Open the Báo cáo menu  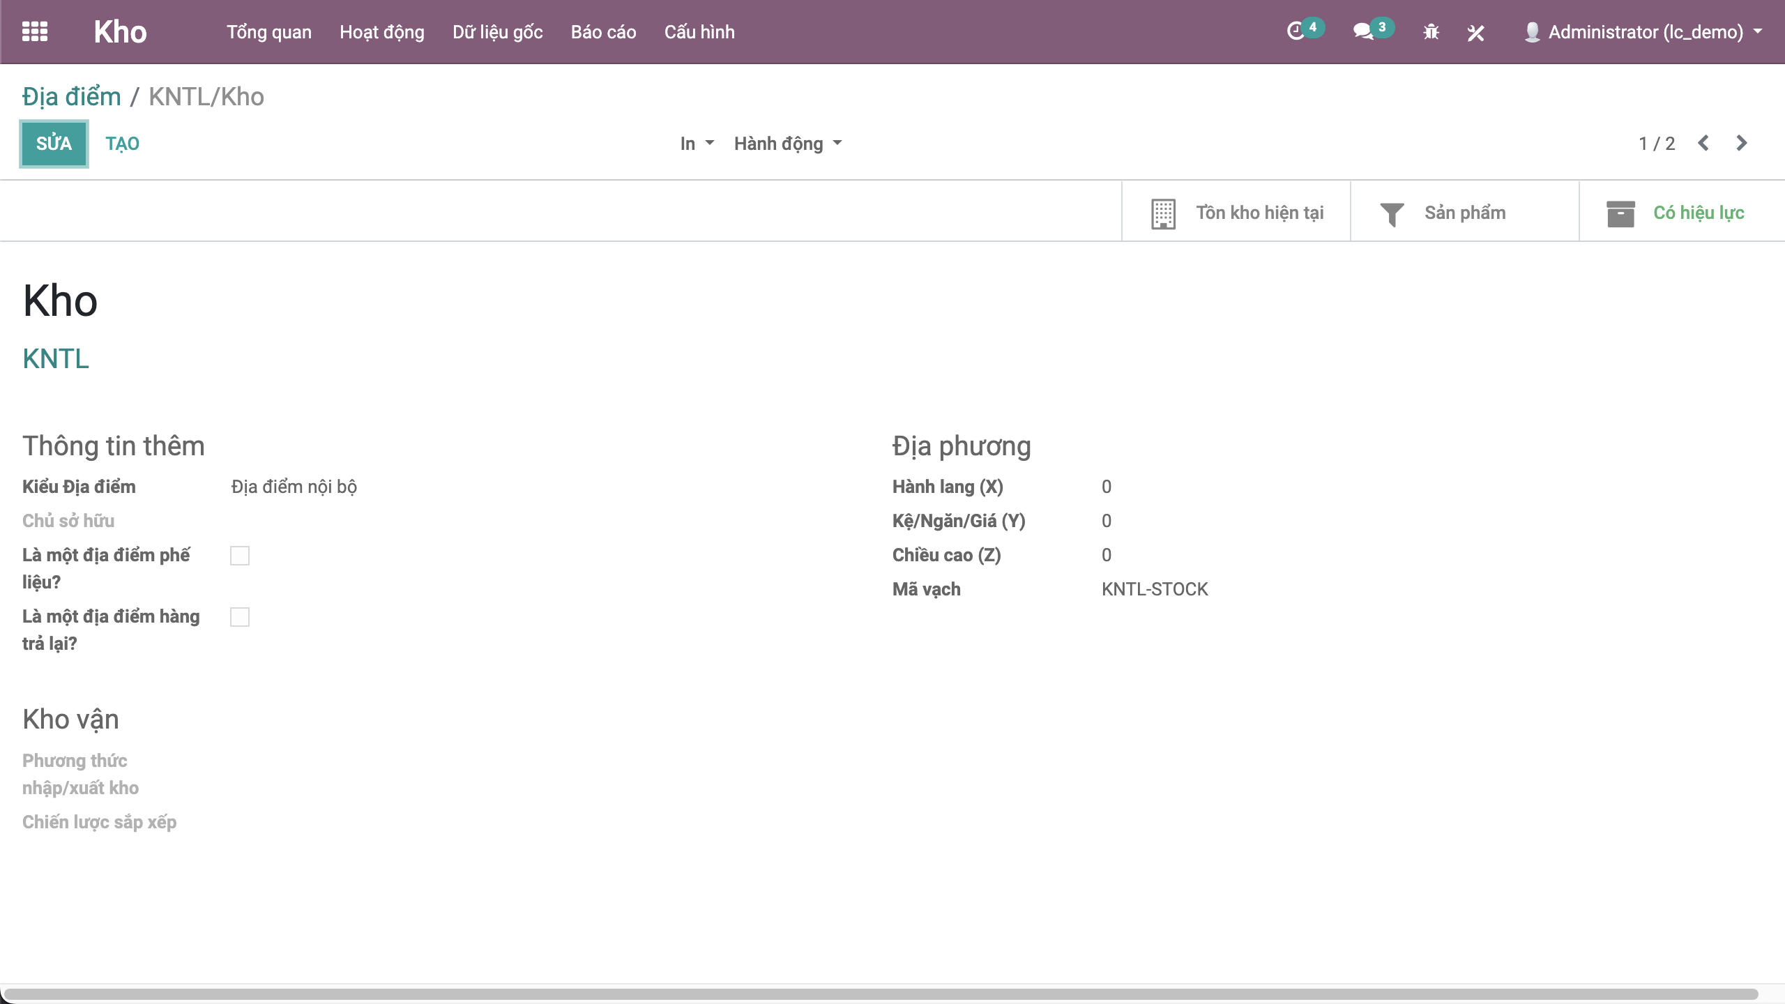(x=603, y=32)
